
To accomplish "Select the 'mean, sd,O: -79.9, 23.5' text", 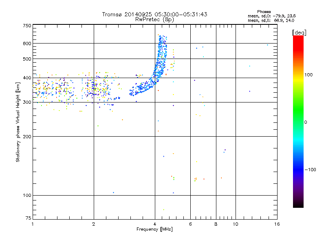I will [x=271, y=16].
